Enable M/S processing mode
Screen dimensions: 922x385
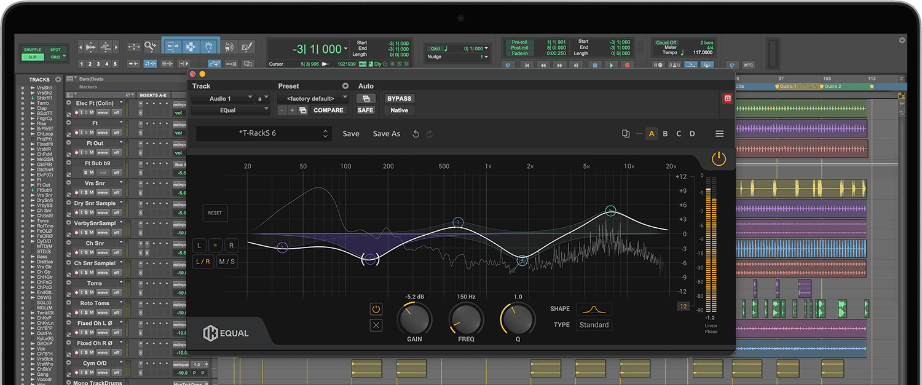[227, 262]
